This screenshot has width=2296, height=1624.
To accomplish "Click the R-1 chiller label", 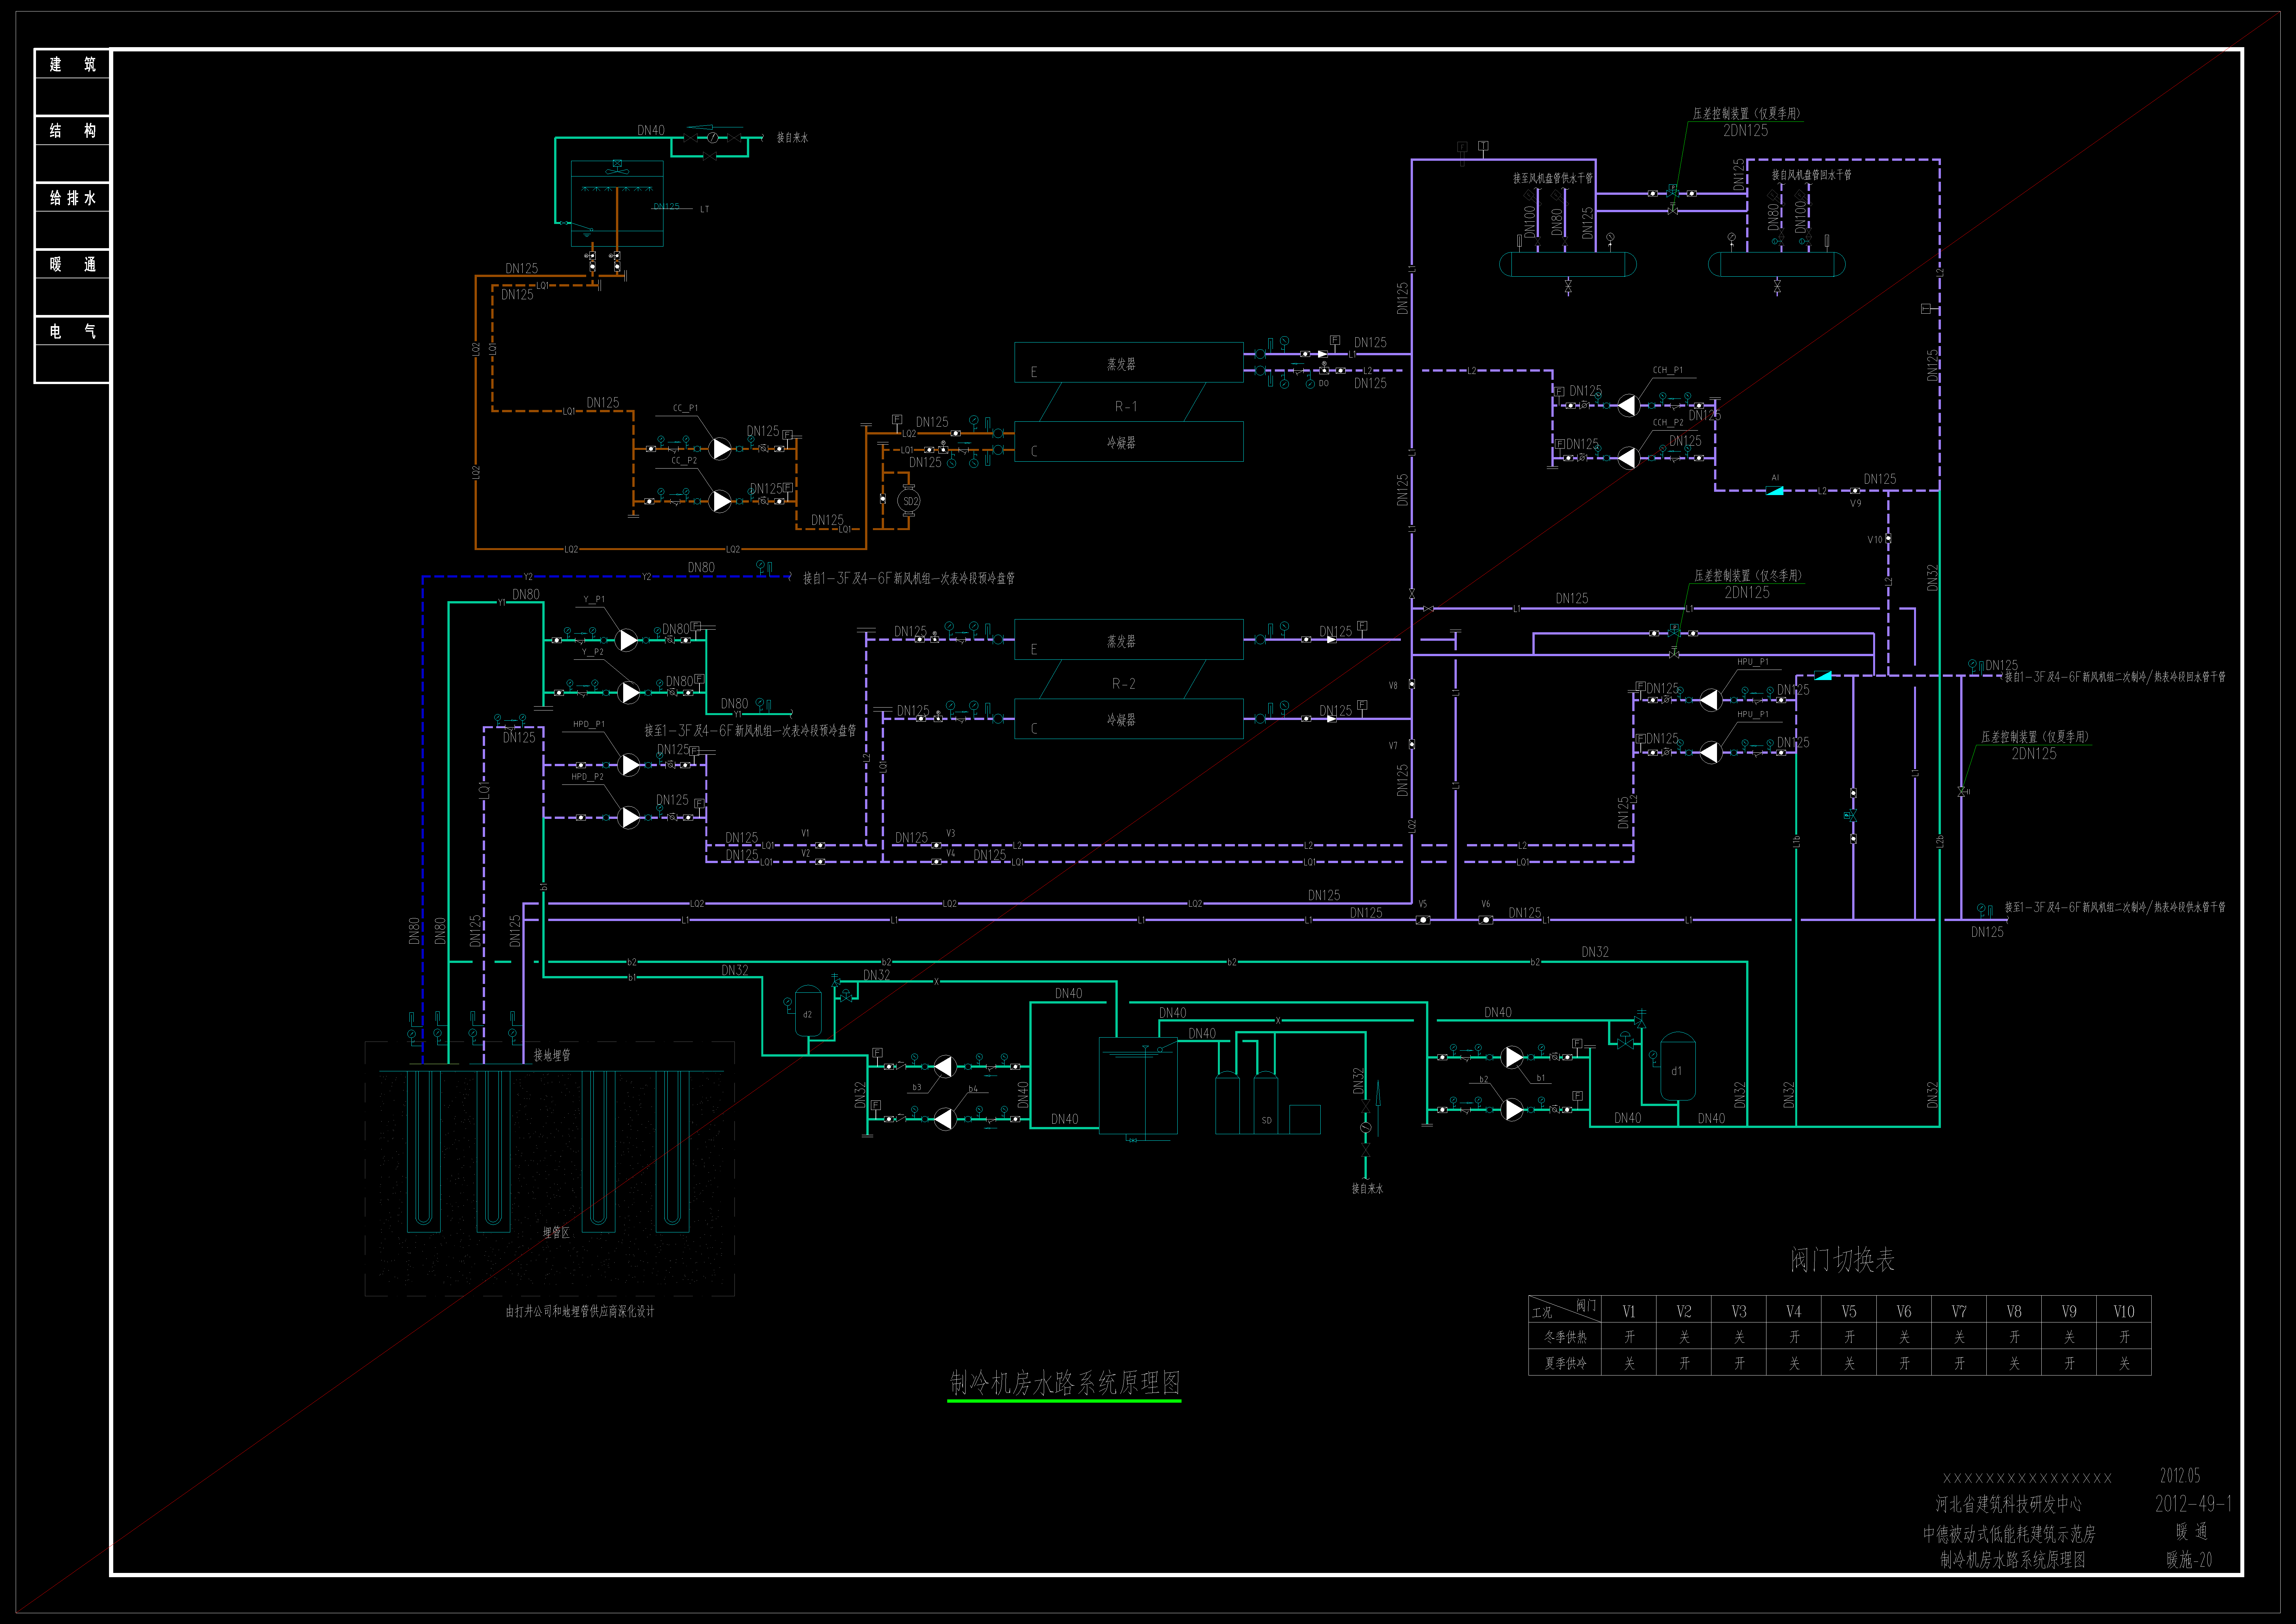I will pyautogui.click(x=1126, y=406).
